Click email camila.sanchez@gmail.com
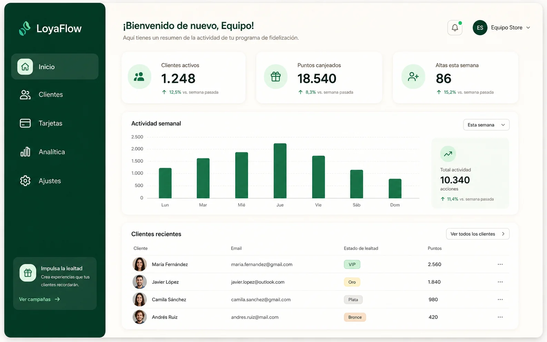547x342 pixels. [x=261, y=300]
